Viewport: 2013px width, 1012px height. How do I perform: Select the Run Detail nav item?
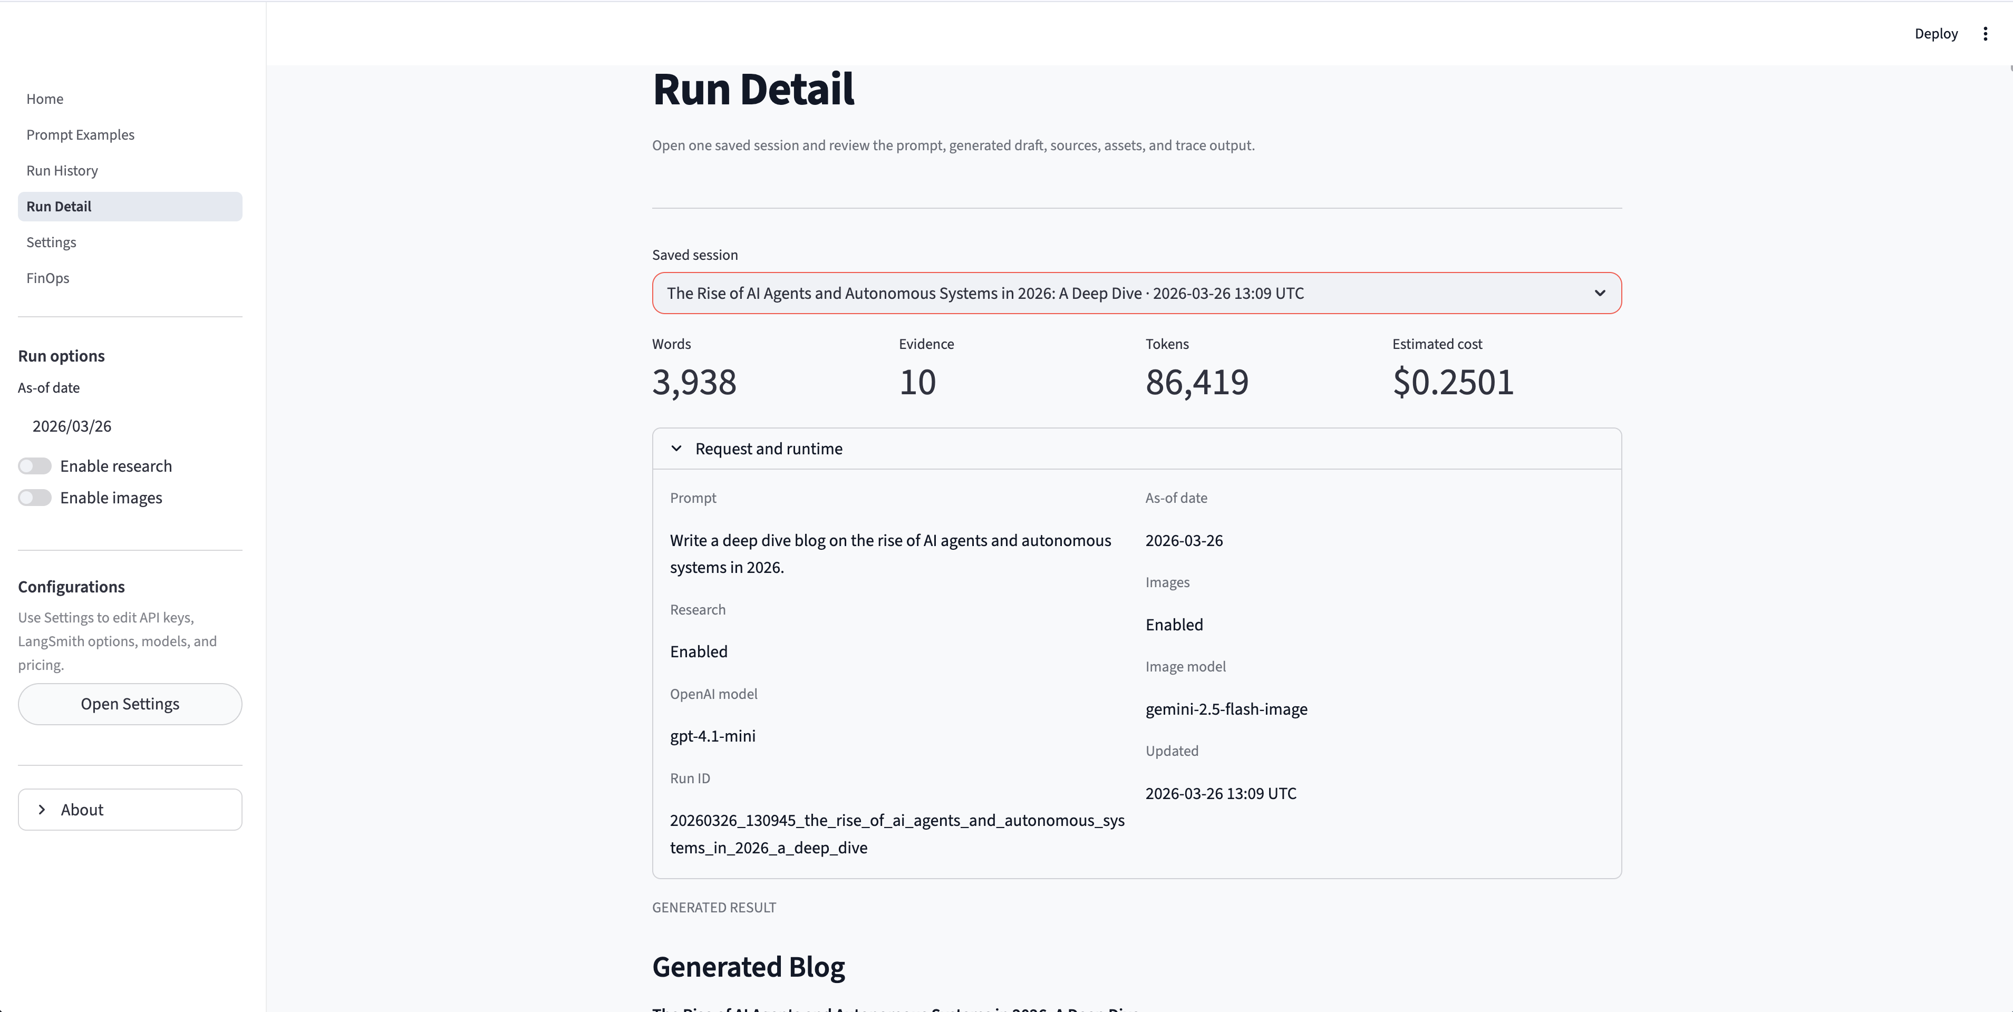[59, 206]
